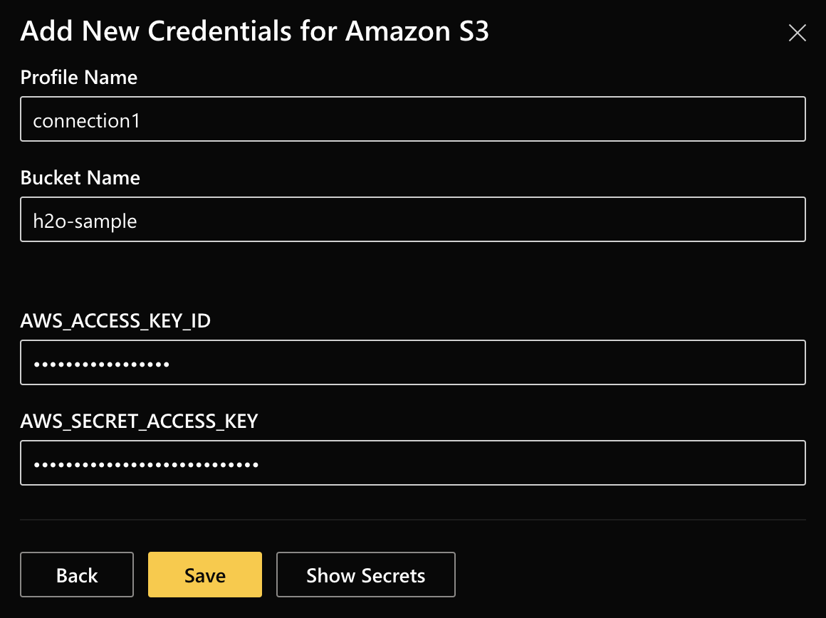Click the empty gap below the Bucket Name field

pyautogui.click(x=413, y=274)
